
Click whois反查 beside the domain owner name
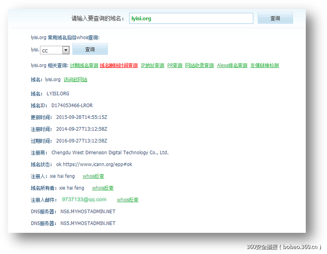pyautogui.click(x=102, y=188)
